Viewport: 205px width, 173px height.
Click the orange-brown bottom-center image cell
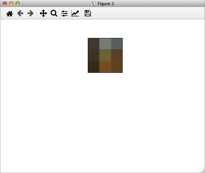coord(105,67)
